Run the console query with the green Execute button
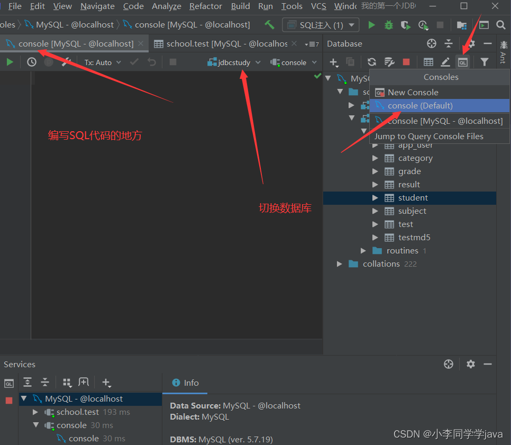 pos(10,62)
